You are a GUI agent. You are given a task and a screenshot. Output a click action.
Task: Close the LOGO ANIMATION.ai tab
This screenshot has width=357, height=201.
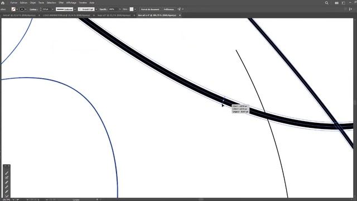tap(94, 15)
